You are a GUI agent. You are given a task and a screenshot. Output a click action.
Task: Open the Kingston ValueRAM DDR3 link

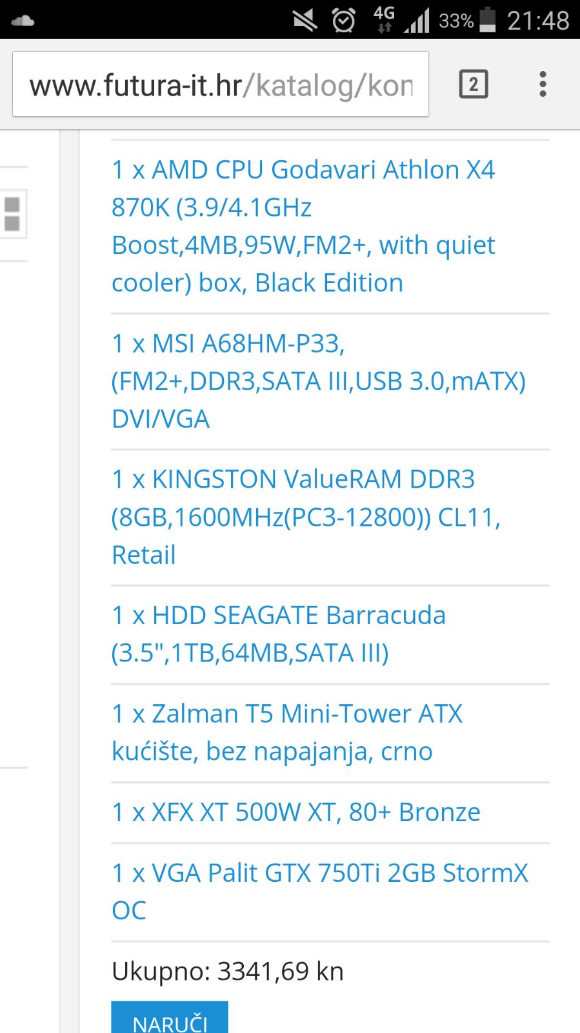[x=306, y=517]
